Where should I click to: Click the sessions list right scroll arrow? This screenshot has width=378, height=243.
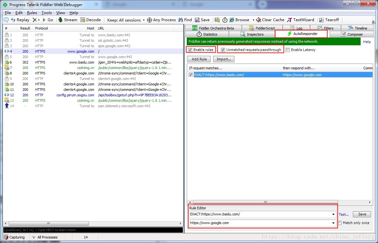[180, 223]
